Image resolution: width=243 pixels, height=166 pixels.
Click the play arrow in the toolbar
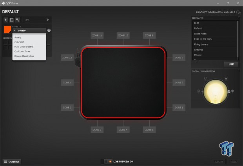(48, 20)
